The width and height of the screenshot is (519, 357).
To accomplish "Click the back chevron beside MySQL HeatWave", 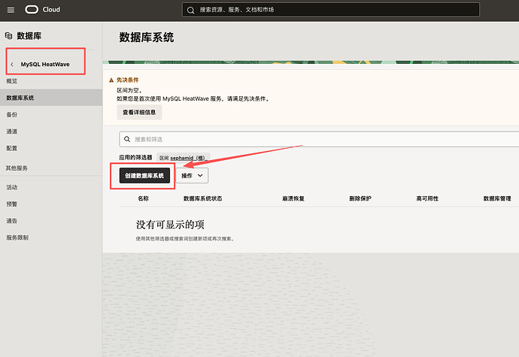I will point(12,64).
